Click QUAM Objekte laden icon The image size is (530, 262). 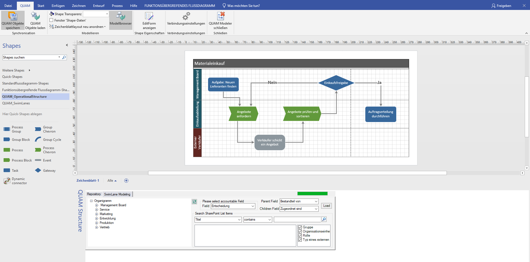35,16
